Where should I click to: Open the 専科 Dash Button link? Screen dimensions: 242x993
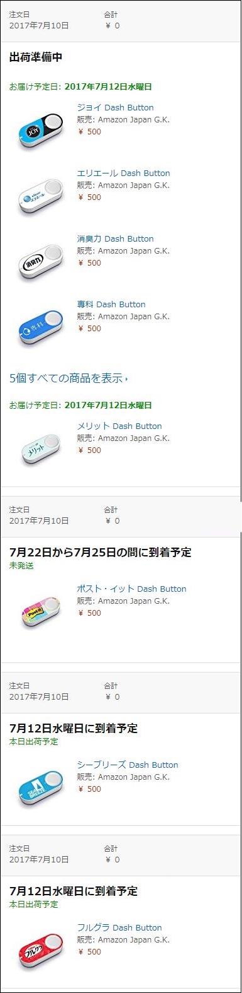(x=111, y=304)
